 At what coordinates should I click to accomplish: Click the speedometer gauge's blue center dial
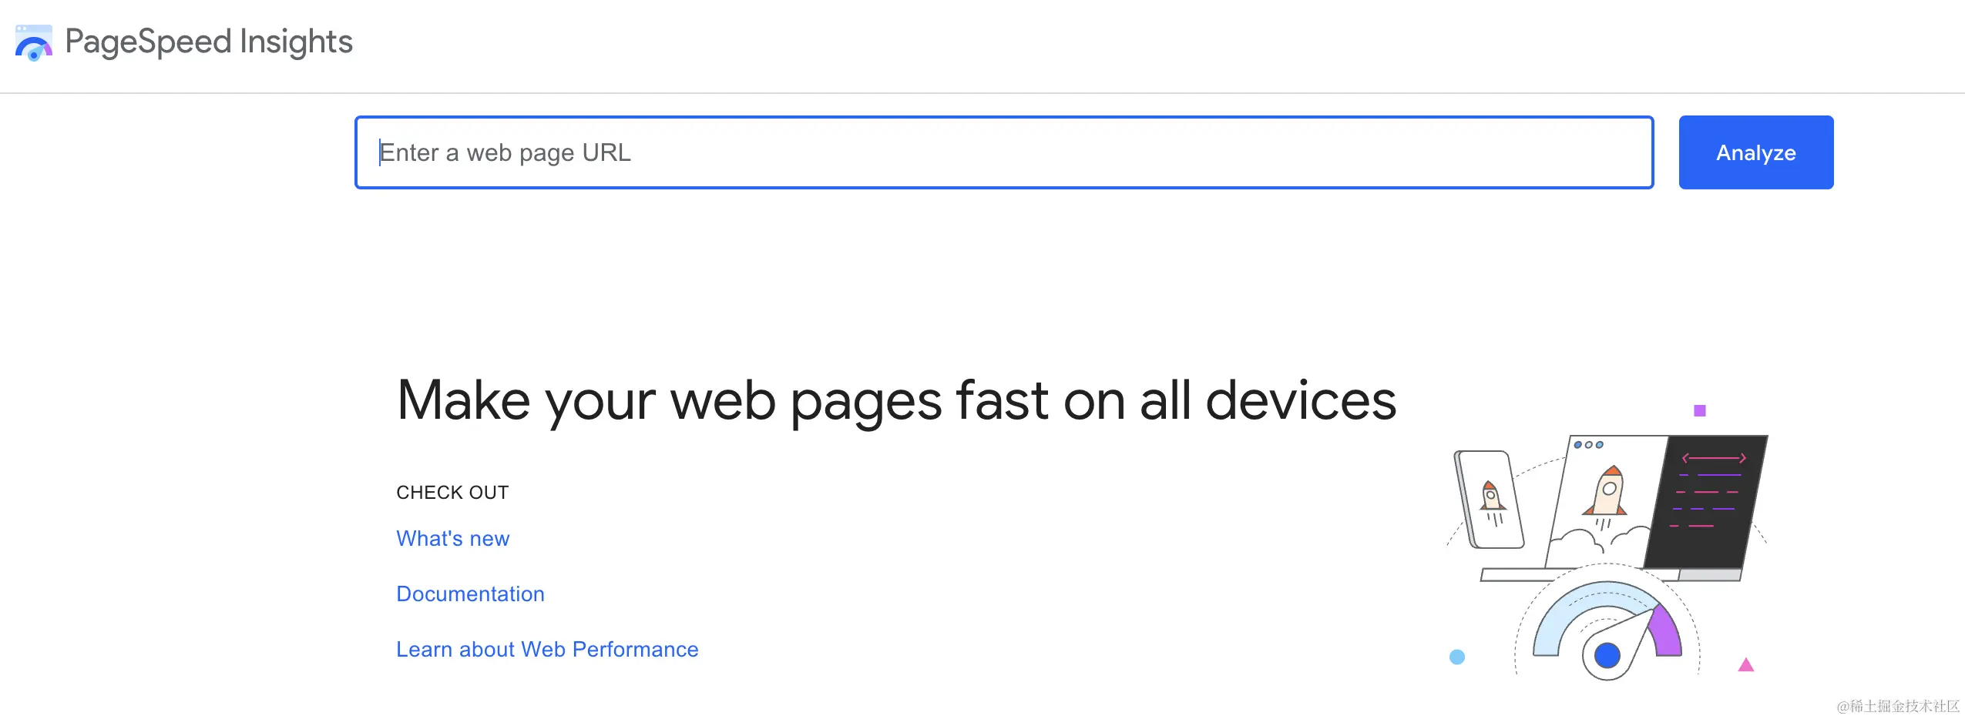click(1607, 655)
